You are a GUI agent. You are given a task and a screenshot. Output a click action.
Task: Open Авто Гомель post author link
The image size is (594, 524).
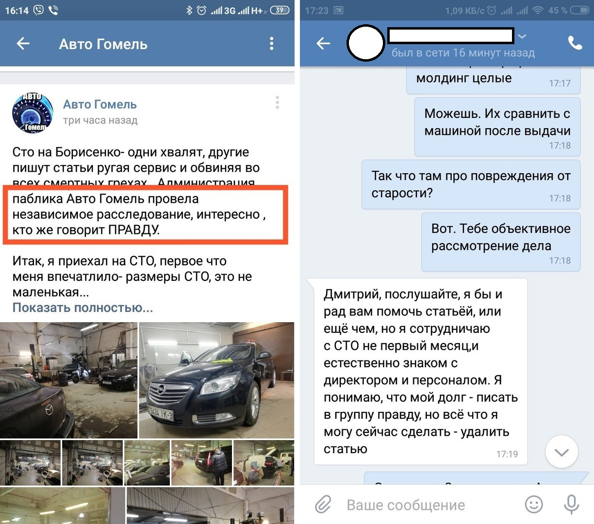[x=100, y=104]
